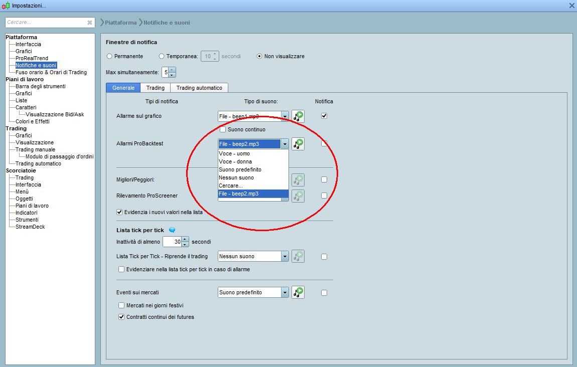
Task: Open the Allarme sul grafico sound dropdown
Action: tap(285, 116)
